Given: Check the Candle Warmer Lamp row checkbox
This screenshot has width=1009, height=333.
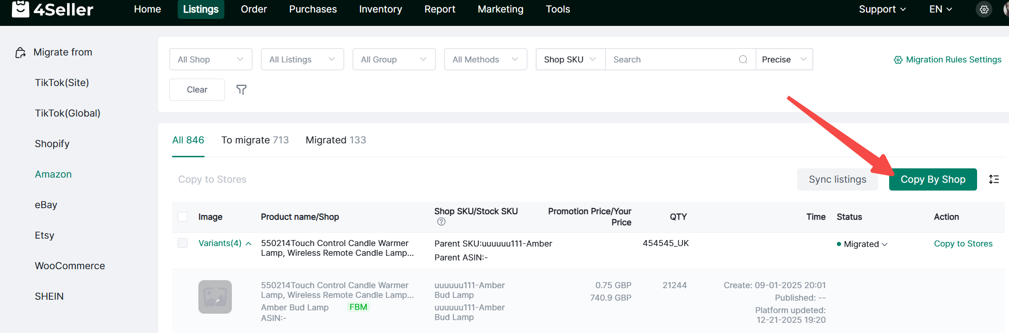Looking at the screenshot, I should tap(183, 243).
